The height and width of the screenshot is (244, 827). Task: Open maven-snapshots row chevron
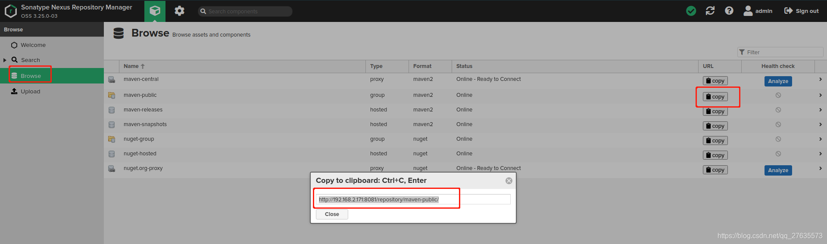(820, 124)
